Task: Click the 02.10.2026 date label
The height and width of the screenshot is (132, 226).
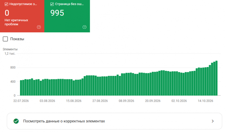Action: [x=179, y=101]
